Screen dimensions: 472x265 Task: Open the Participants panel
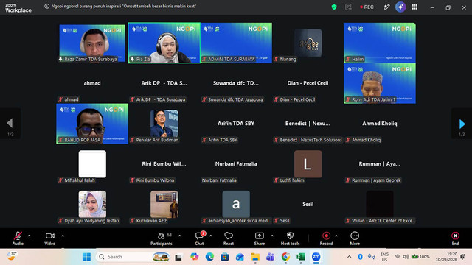click(x=162, y=239)
